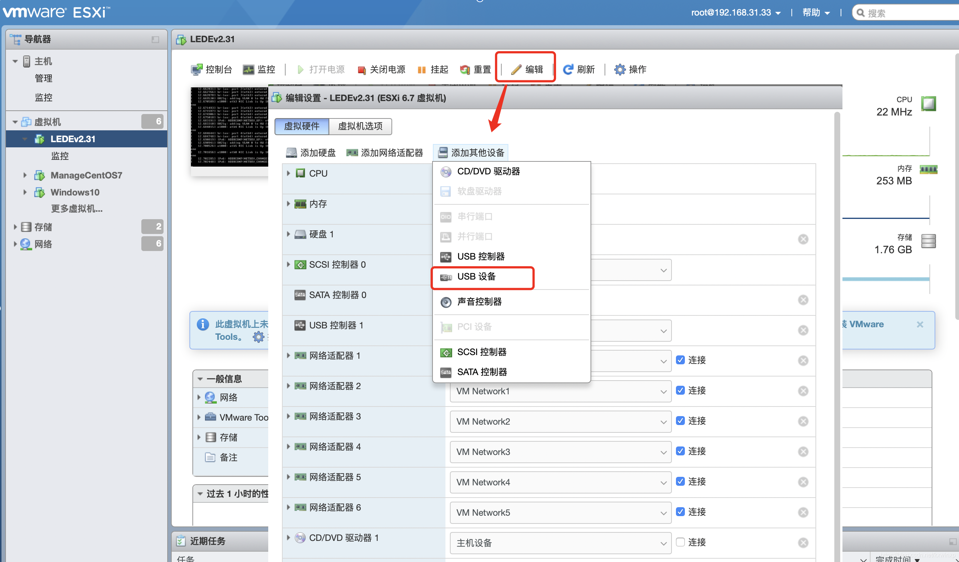This screenshot has height=562, width=959.
Task: Select 声音控制器 from the device menu
Action: (511, 302)
